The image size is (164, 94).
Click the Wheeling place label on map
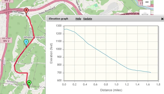point(12,82)
